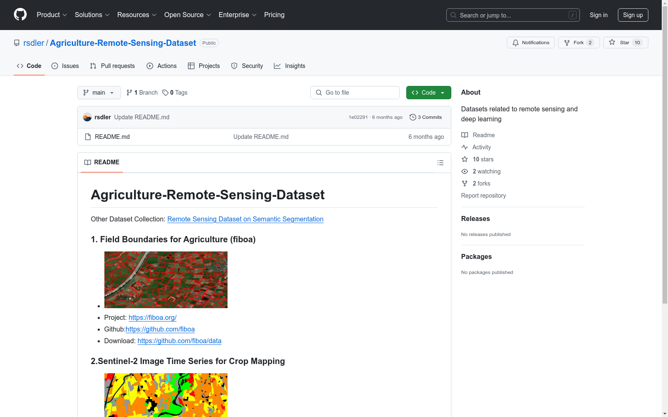Open the GitHub homepage logo

coord(20,15)
